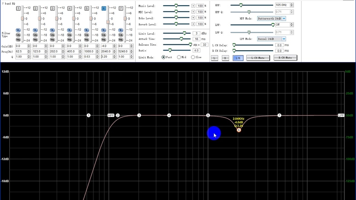
Task: Click the highlighted EQ band 6 button
Action: tap(104, 8)
